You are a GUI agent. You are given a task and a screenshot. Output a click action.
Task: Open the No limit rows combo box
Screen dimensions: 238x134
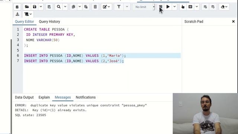(x=144, y=7)
